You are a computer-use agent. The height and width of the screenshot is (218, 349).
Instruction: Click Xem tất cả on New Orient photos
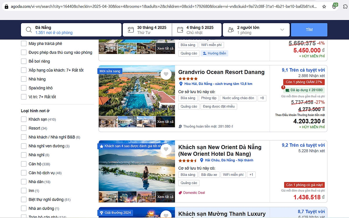coord(165,197)
